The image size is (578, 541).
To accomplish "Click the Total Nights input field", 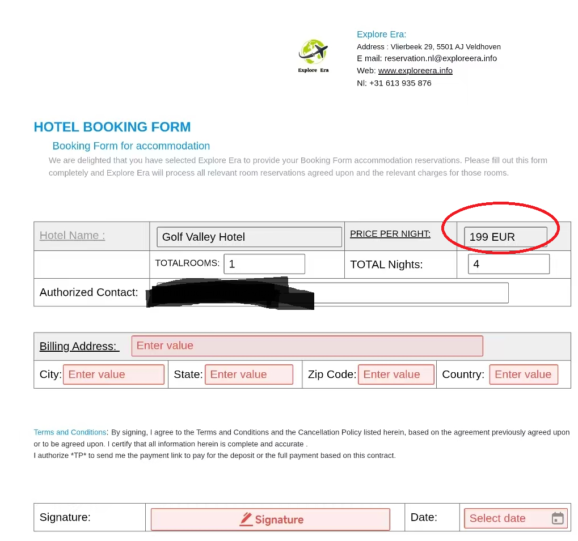I will [509, 264].
